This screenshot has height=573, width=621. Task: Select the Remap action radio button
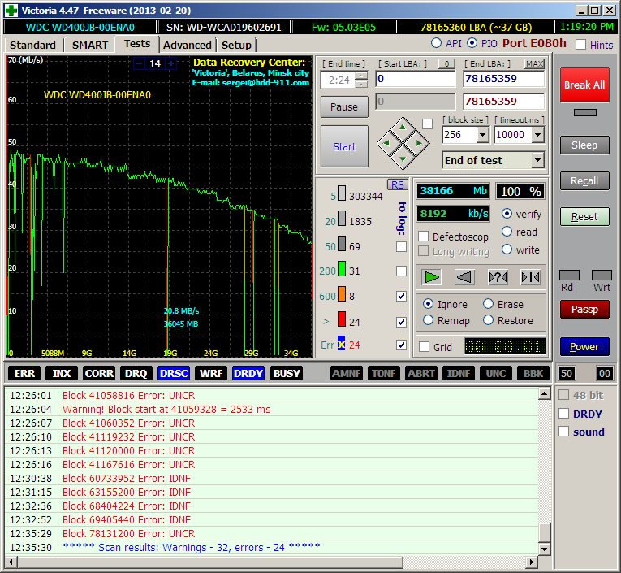(428, 320)
